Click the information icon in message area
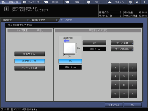The height and width of the screenshot is (111, 148). click(x=7, y=9)
